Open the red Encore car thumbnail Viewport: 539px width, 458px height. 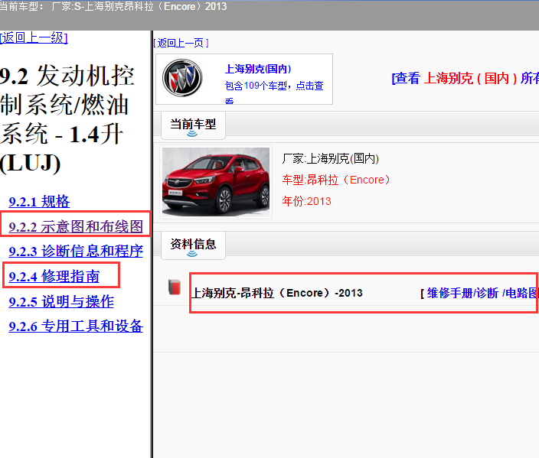pos(216,182)
